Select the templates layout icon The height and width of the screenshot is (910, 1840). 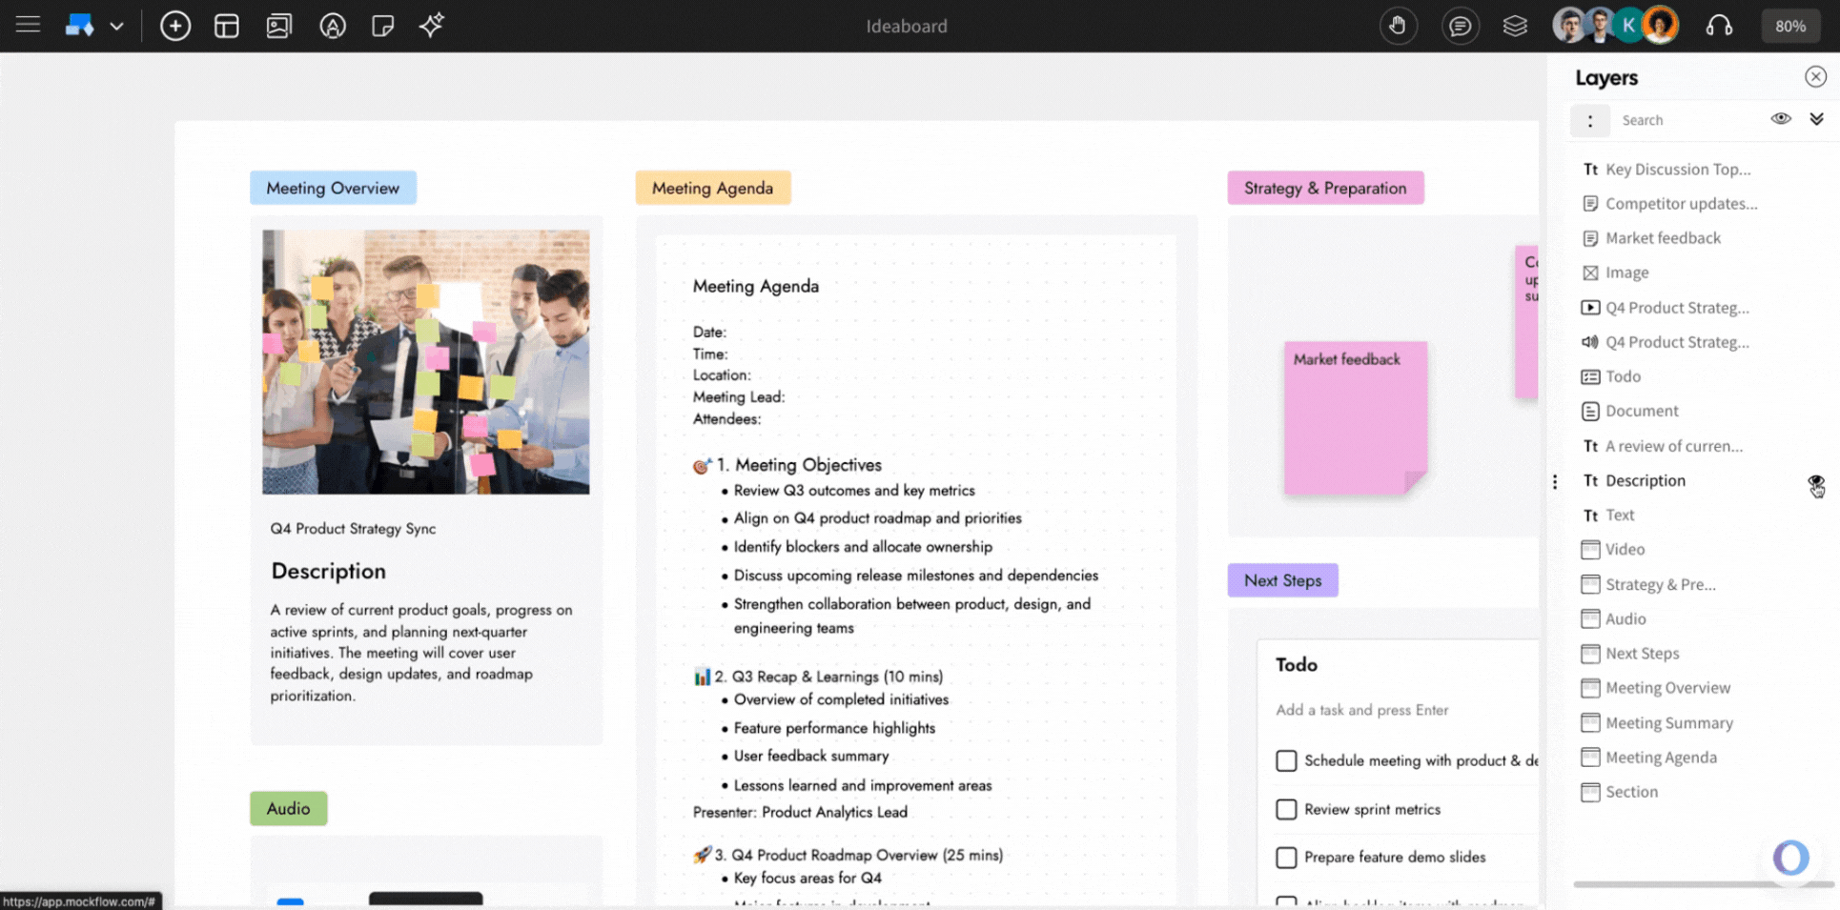coord(227,26)
